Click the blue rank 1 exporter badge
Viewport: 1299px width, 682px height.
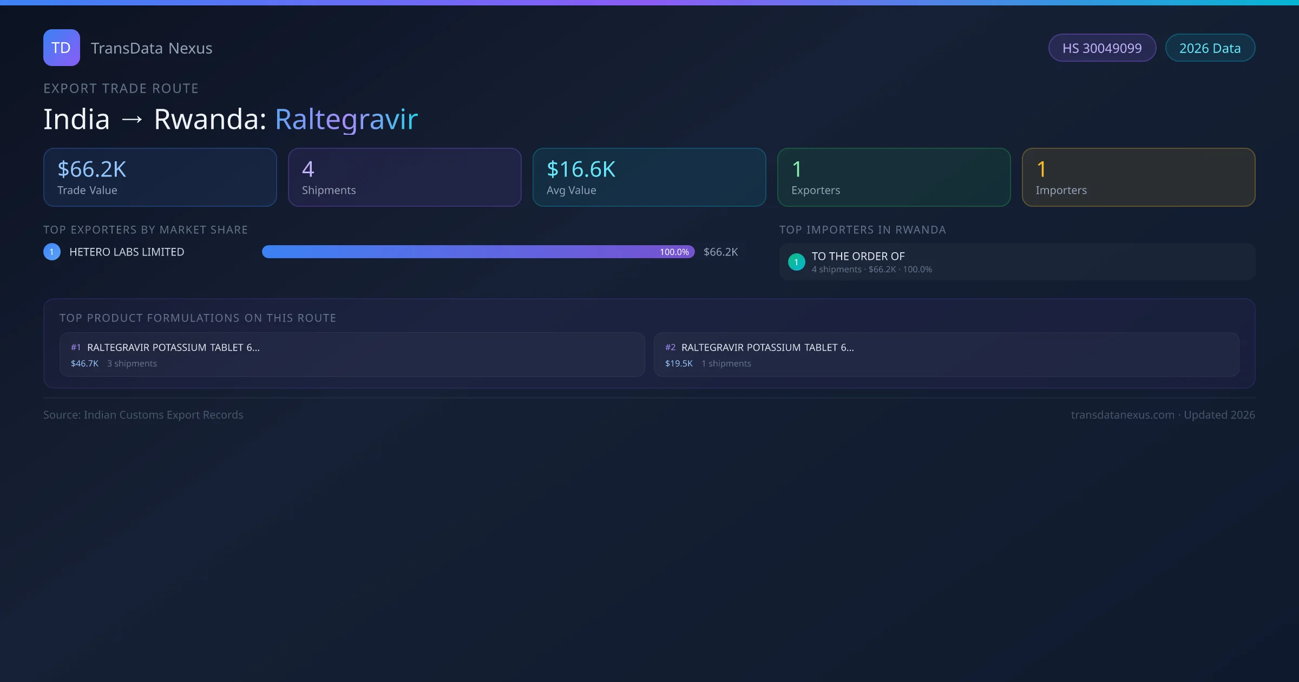point(52,252)
